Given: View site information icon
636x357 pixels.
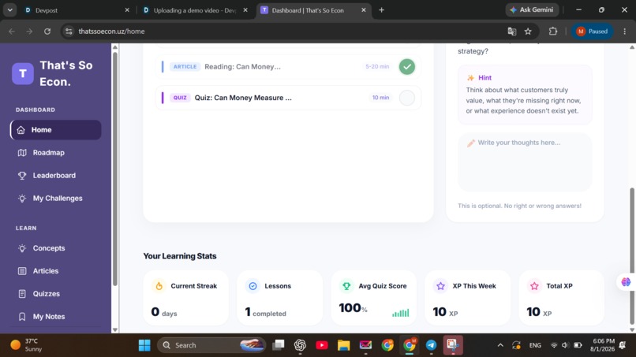Looking at the screenshot, I should 69,32.
